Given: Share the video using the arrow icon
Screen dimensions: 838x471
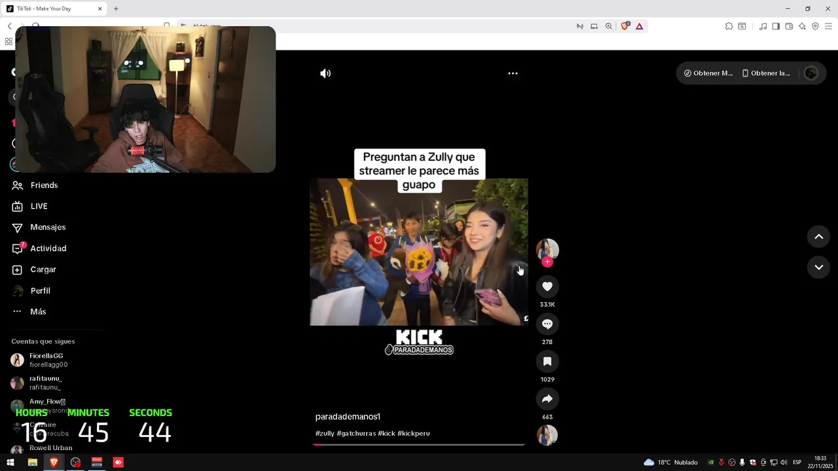Looking at the screenshot, I should 547,399.
